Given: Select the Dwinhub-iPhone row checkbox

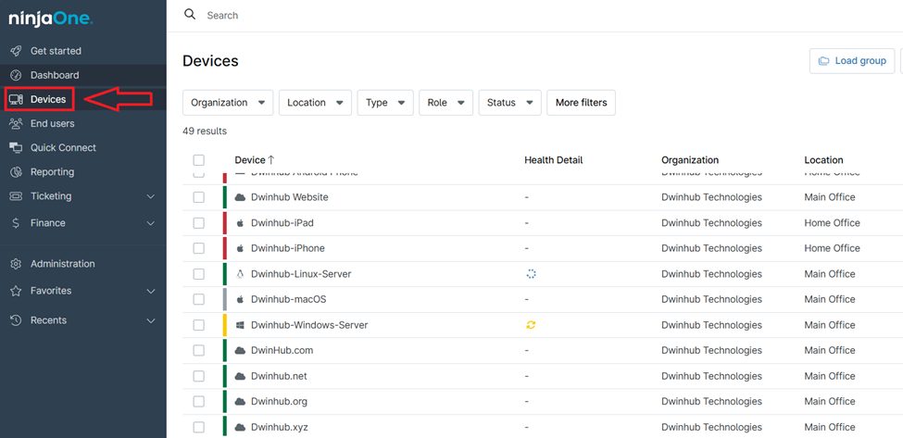Looking at the screenshot, I should coord(199,248).
